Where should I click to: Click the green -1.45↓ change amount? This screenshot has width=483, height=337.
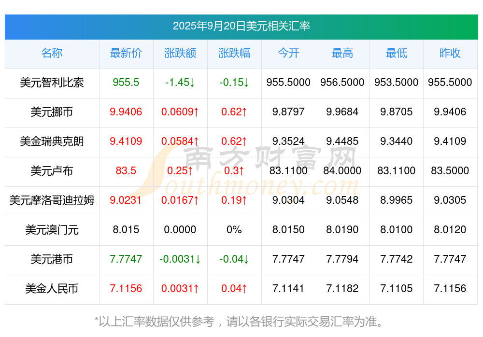[180, 83]
